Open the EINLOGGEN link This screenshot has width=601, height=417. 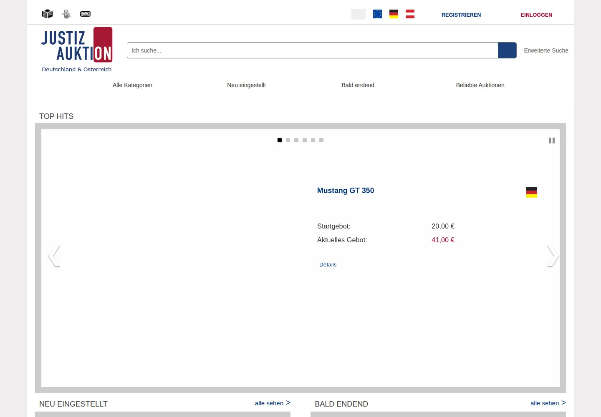click(x=536, y=15)
